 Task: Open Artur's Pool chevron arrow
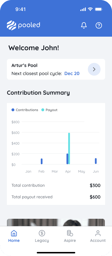tap(94, 69)
